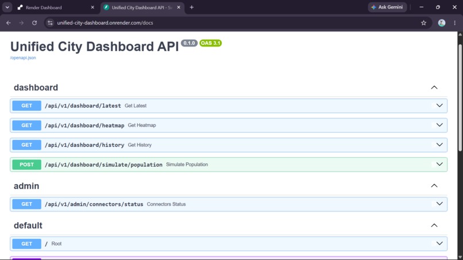Open a new browser tab
Screen dimensions: 463x260
(192, 7)
